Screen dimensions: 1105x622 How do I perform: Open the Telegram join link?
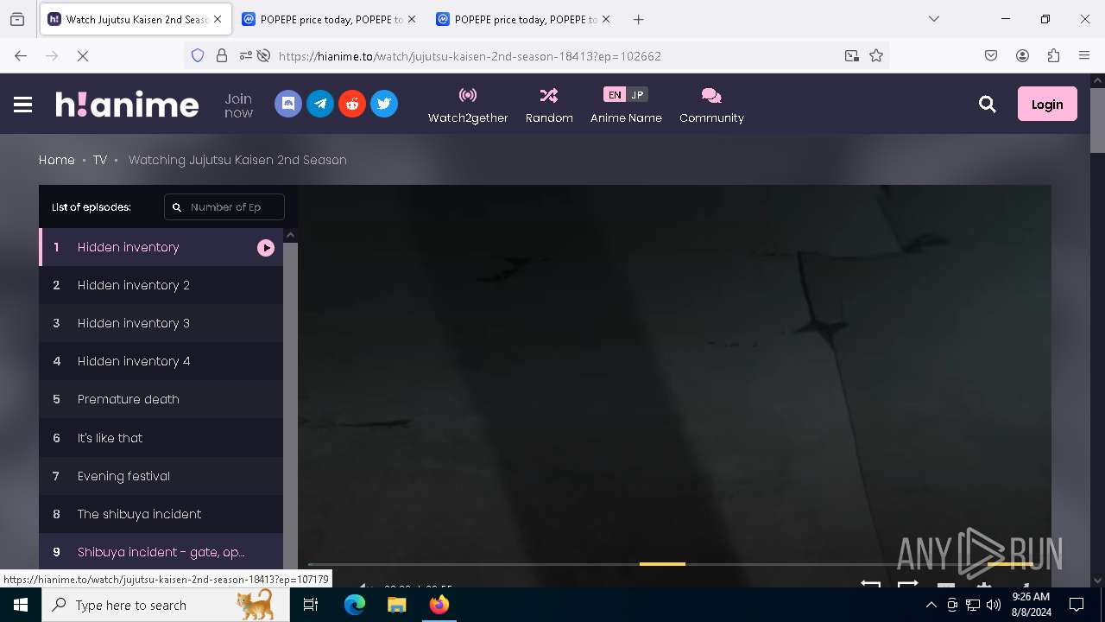click(x=320, y=104)
